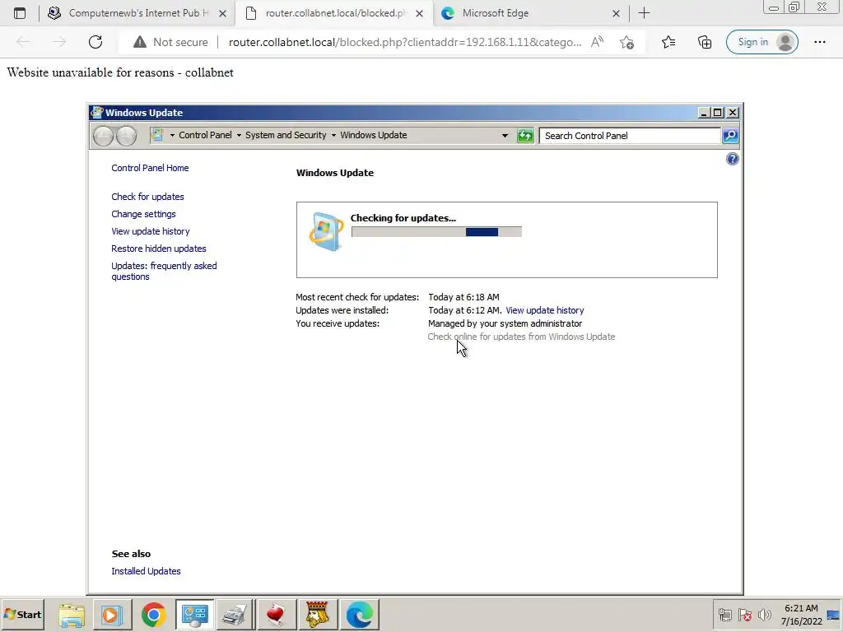Open the Start menu
Screen dimensions: 843x632
22,614
